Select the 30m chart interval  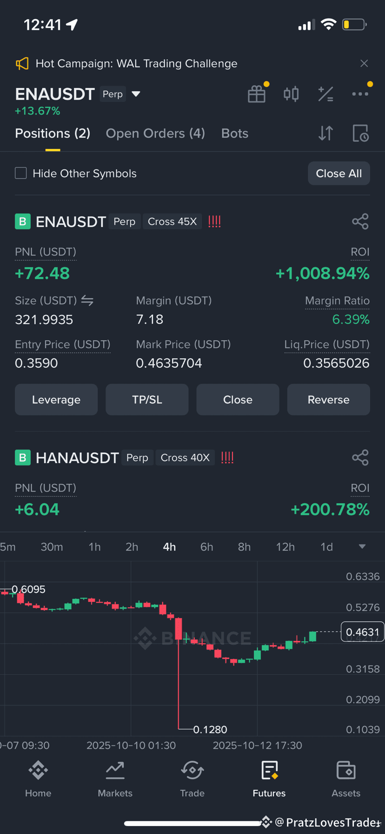pyautogui.click(x=52, y=547)
